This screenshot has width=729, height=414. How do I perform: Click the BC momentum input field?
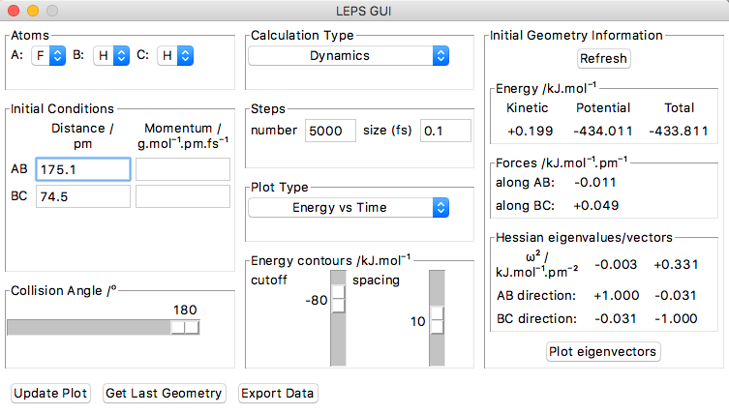pyautogui.click(x=182, y=196)
